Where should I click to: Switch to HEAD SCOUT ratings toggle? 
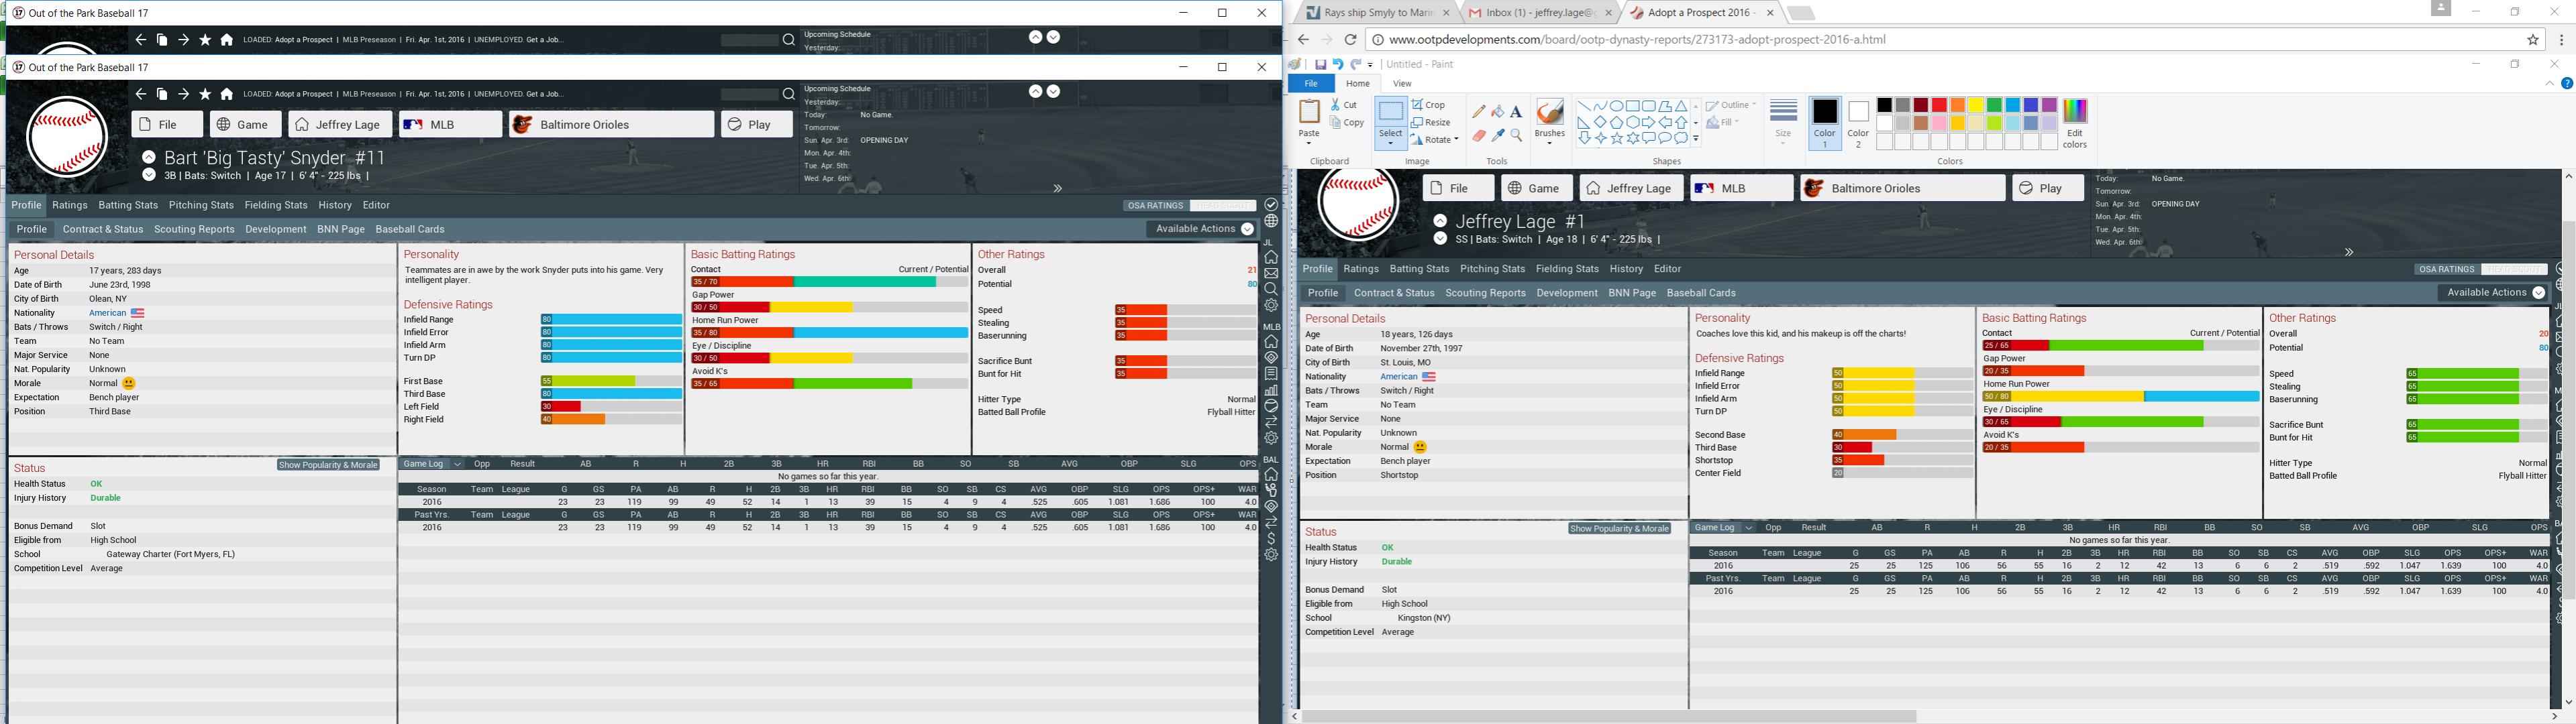(1223, 206)
